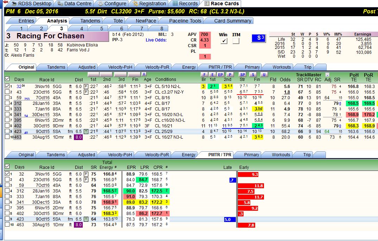Click the E column filter button
The width and height of the screenshot is (378, 241).
coord(212,75)
